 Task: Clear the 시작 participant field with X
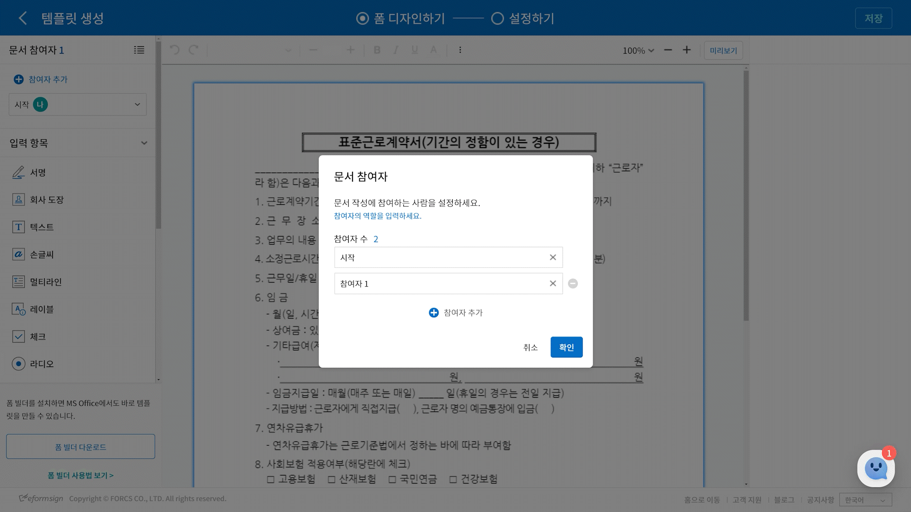click(553, 257)
